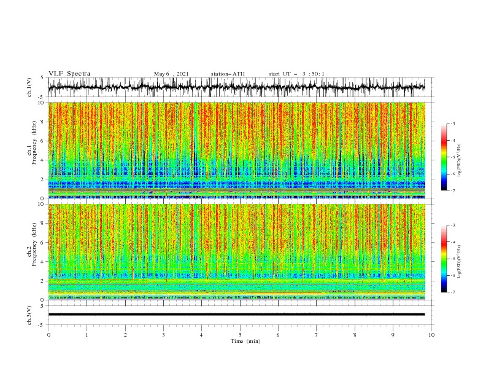Click the upper 'log(PSD)(V²/Hz)' colorbar label
The width and height of the screenshot is (486, 376).
[460, 160]
